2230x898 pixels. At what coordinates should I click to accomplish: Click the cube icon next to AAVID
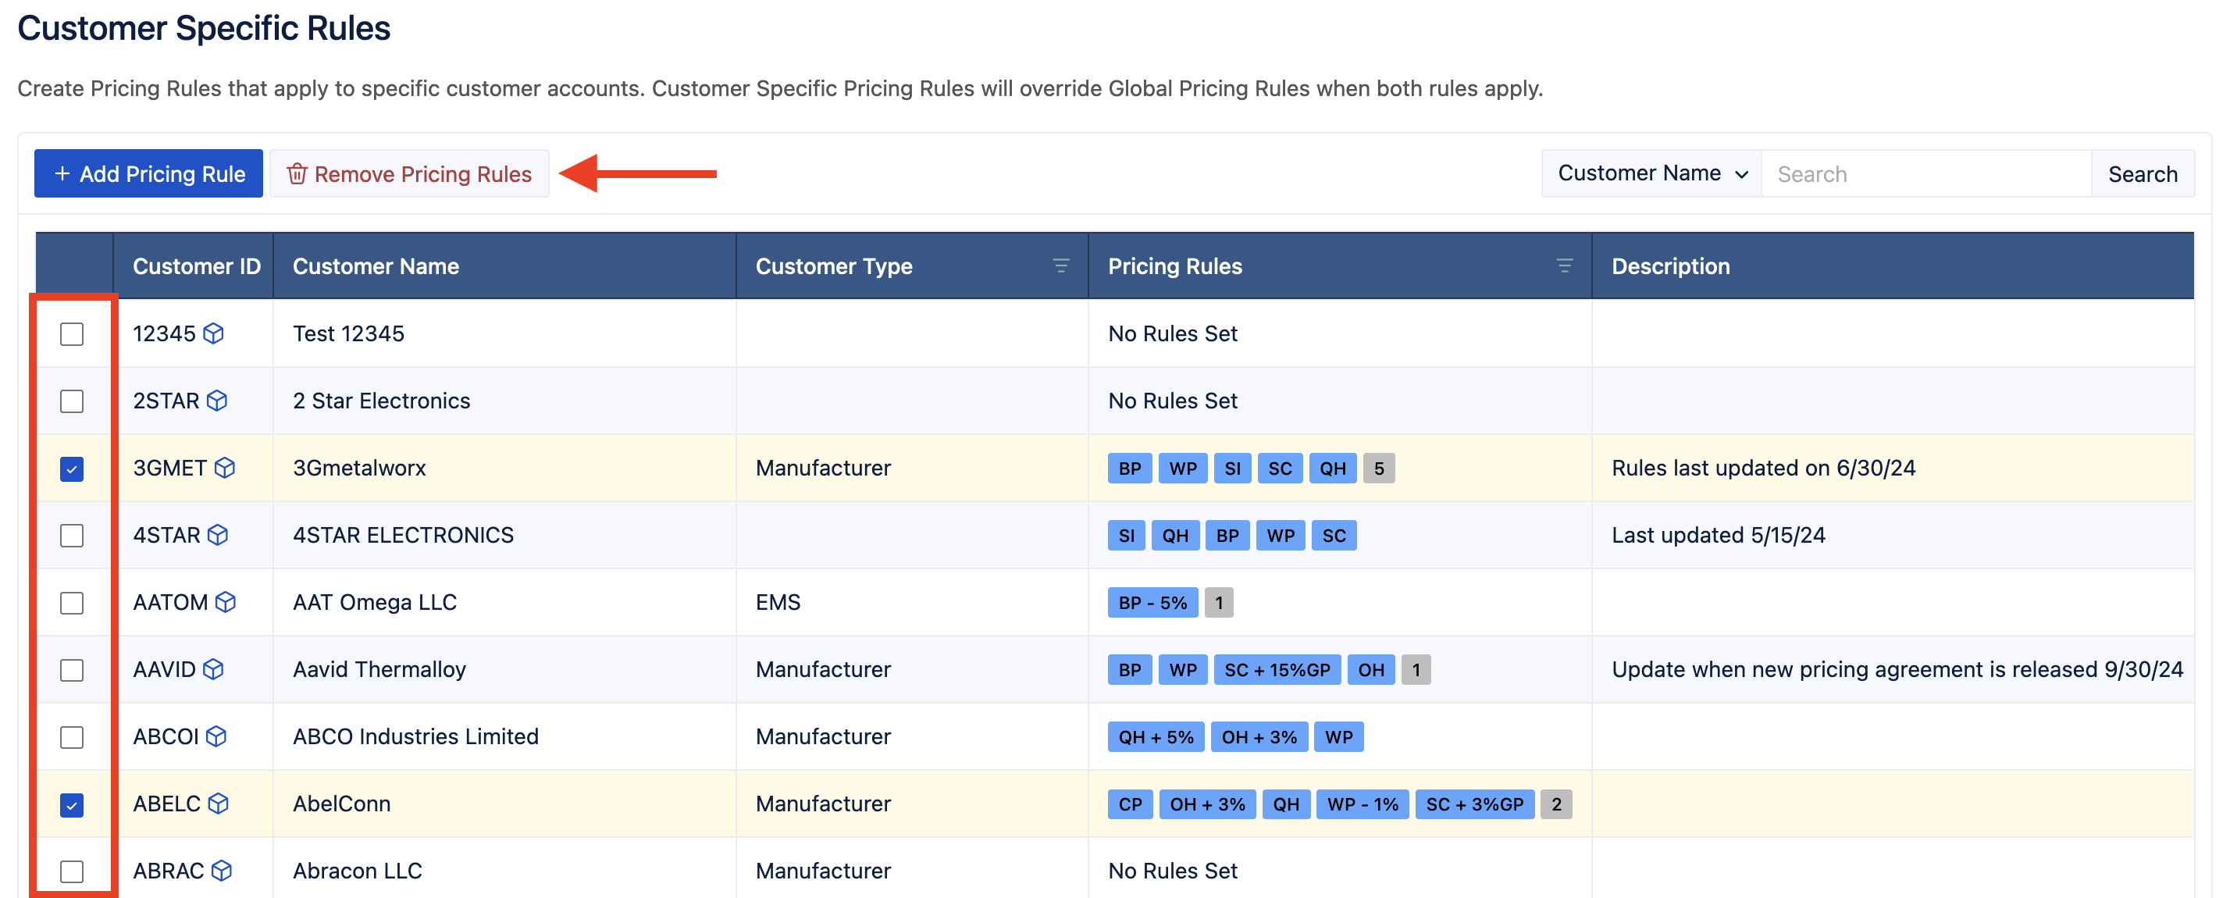214,668
